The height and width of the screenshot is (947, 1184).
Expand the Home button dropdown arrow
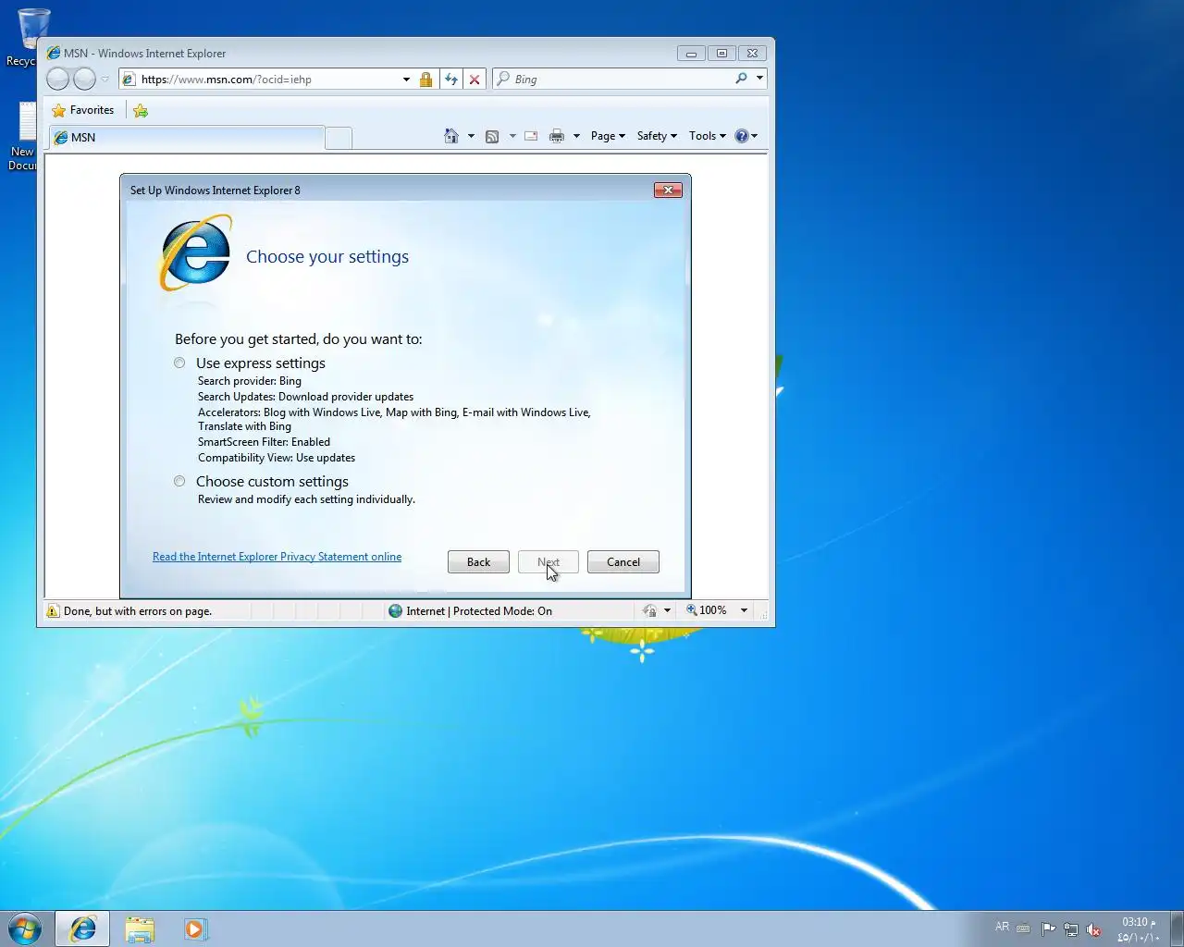pos(471,136)
